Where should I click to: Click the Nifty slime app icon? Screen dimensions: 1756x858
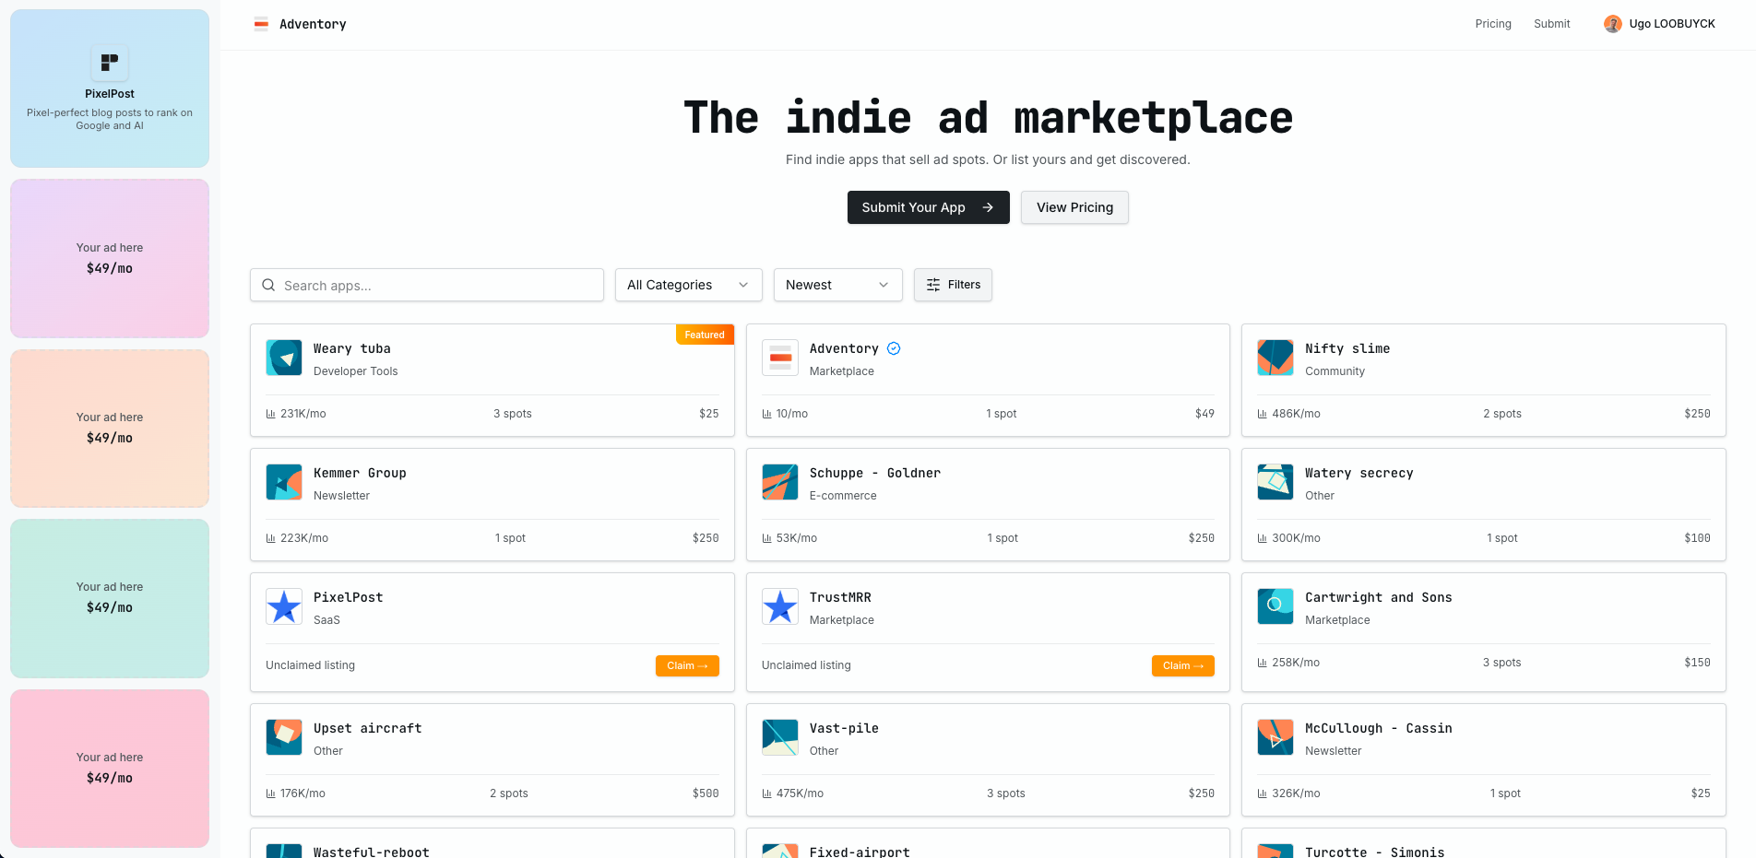(1275, 358)
